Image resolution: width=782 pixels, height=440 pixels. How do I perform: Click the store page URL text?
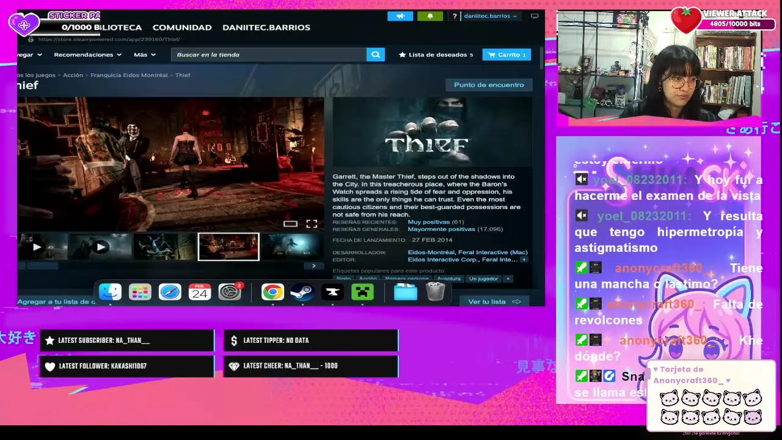click(109, 39)
